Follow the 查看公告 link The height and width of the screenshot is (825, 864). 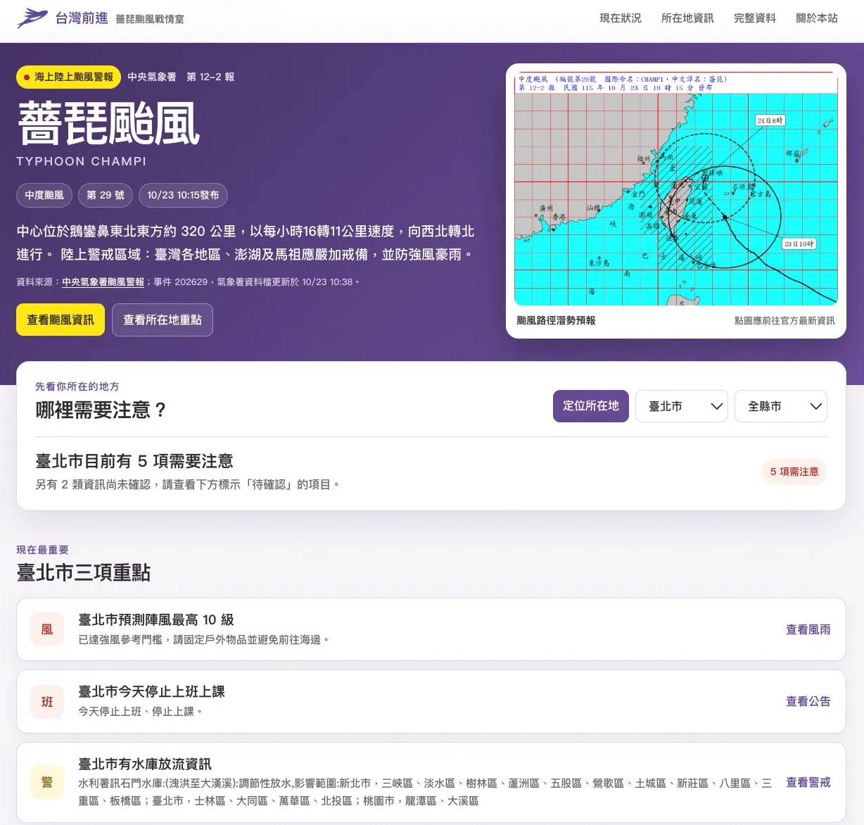click(x=808, y=701)
